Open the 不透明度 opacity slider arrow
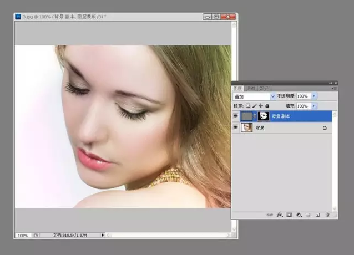 pyautogui.click(x=315, y=96)
